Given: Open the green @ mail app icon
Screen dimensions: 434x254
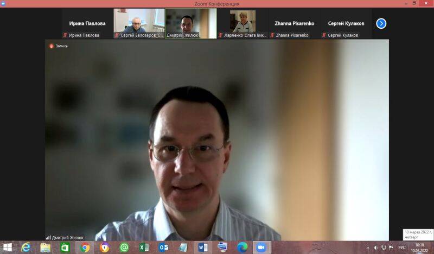Looking at the screenshot, I should [x=124, y=247].
